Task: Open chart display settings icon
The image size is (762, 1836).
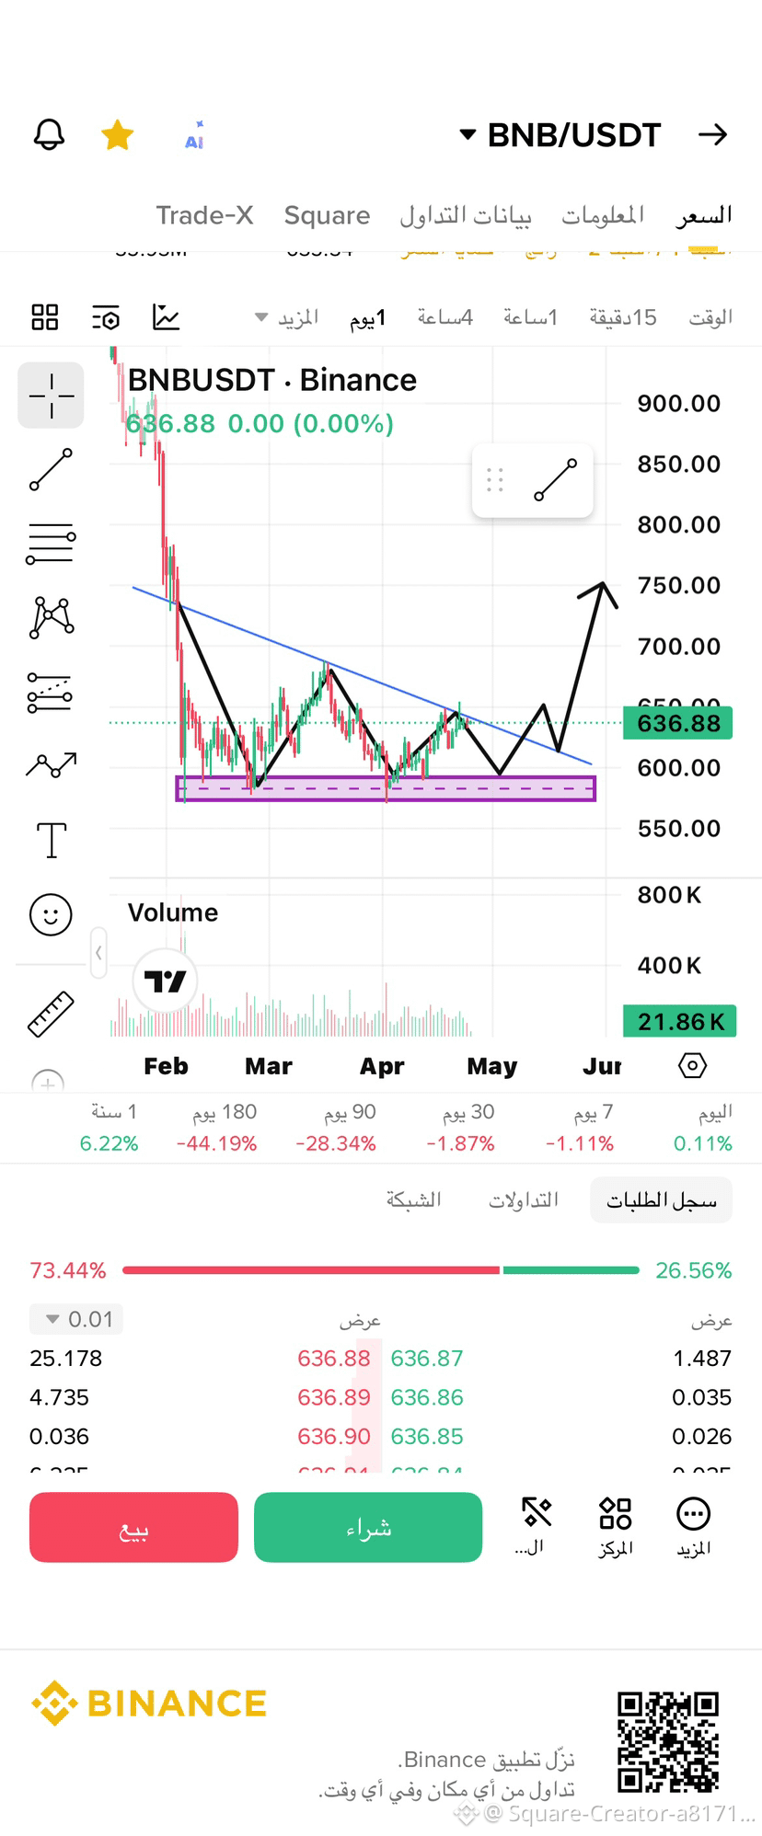Action: 106,317
